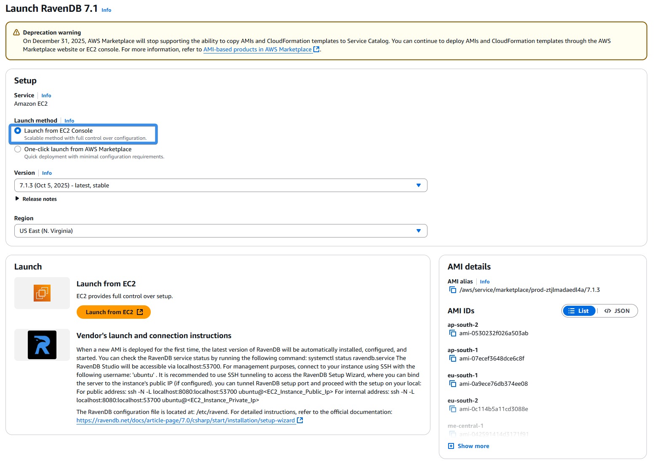Click the Vendor's launch and connection instructions heading
This screenshot has height=467, width=665.
point(154,336)
